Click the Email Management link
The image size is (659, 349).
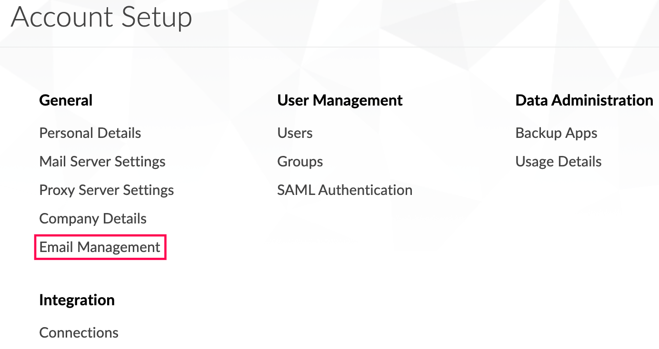point(100,247)
